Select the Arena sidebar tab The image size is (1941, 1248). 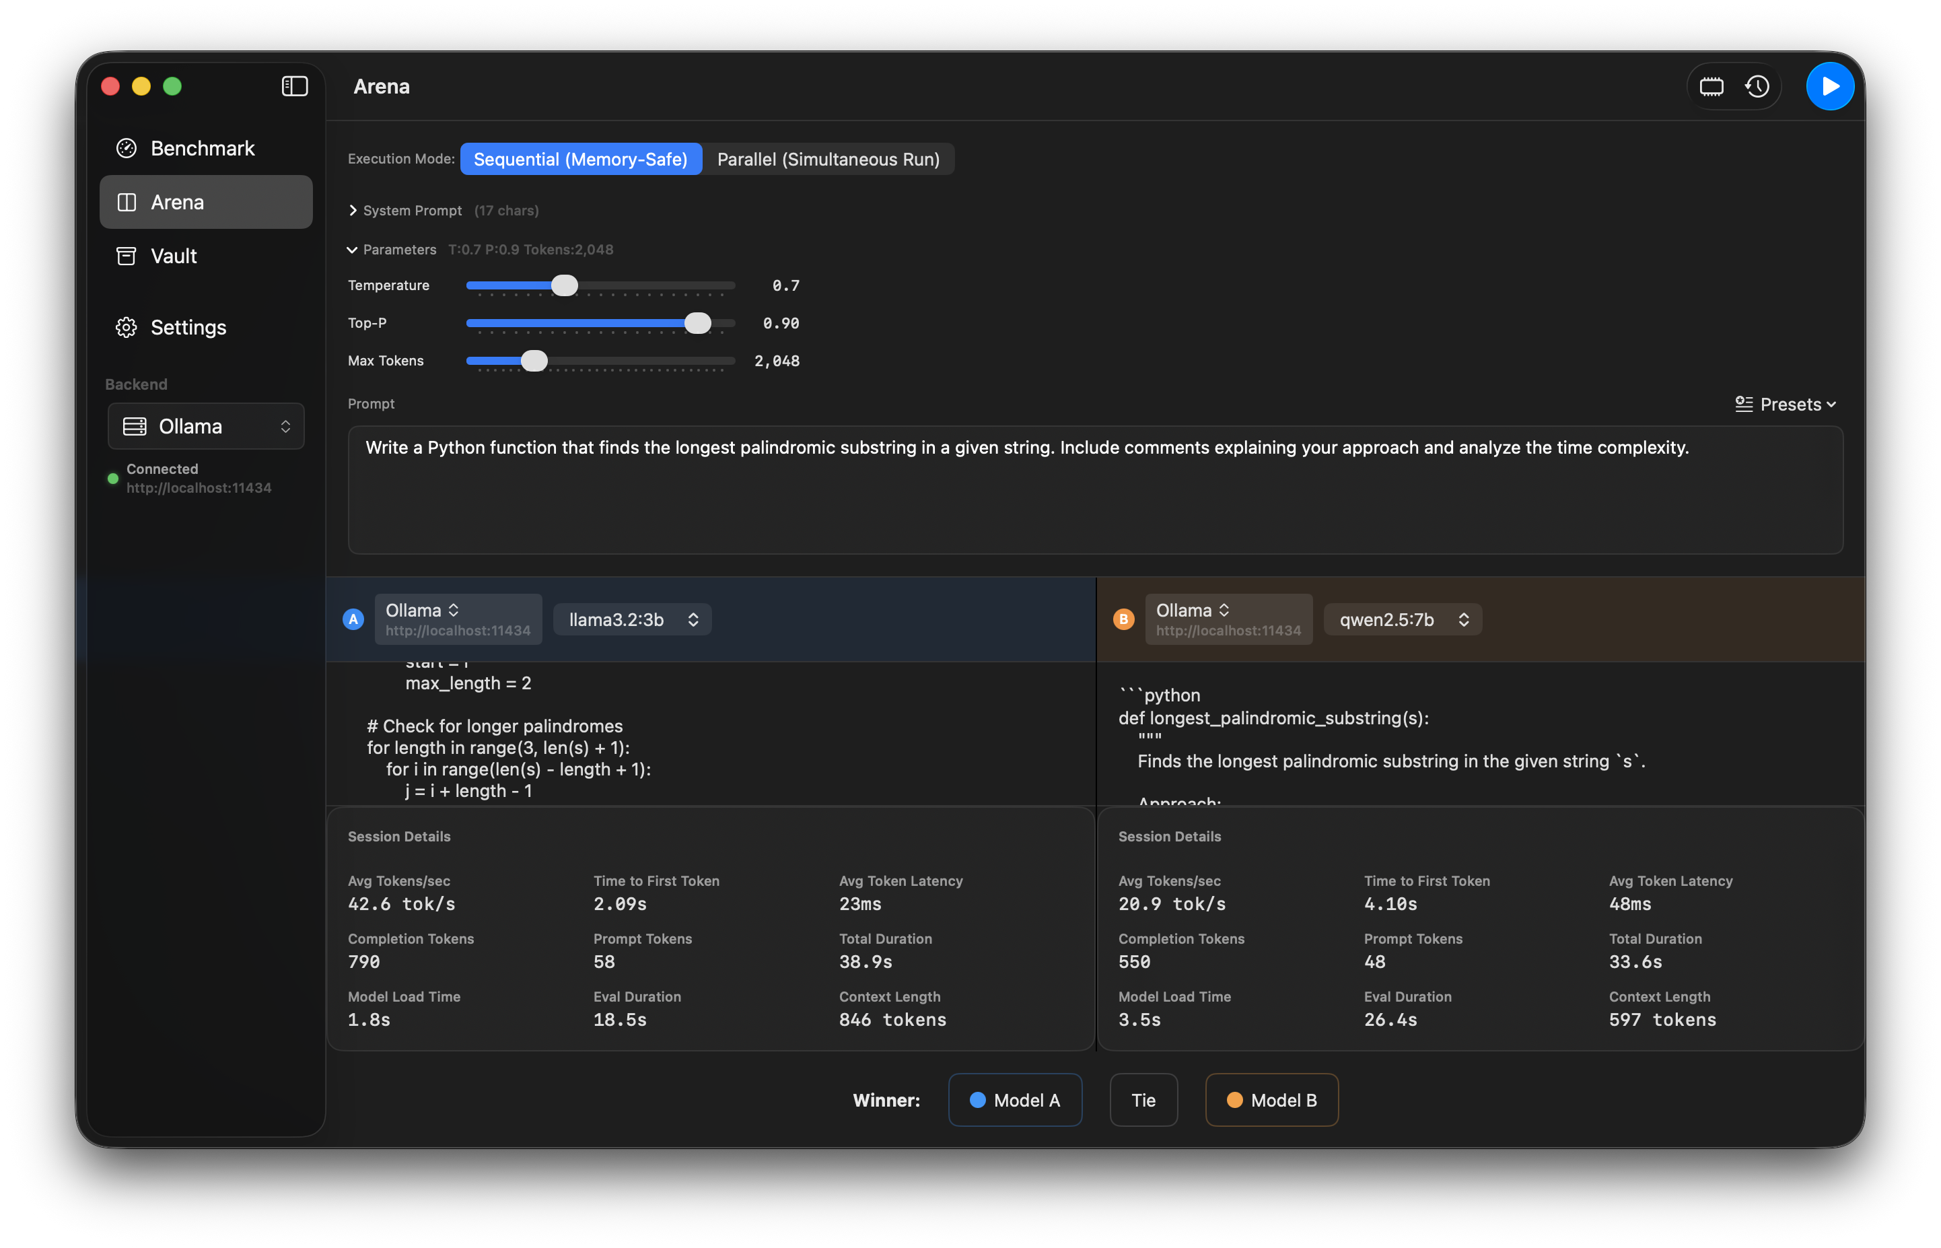(x=206, y=202)
